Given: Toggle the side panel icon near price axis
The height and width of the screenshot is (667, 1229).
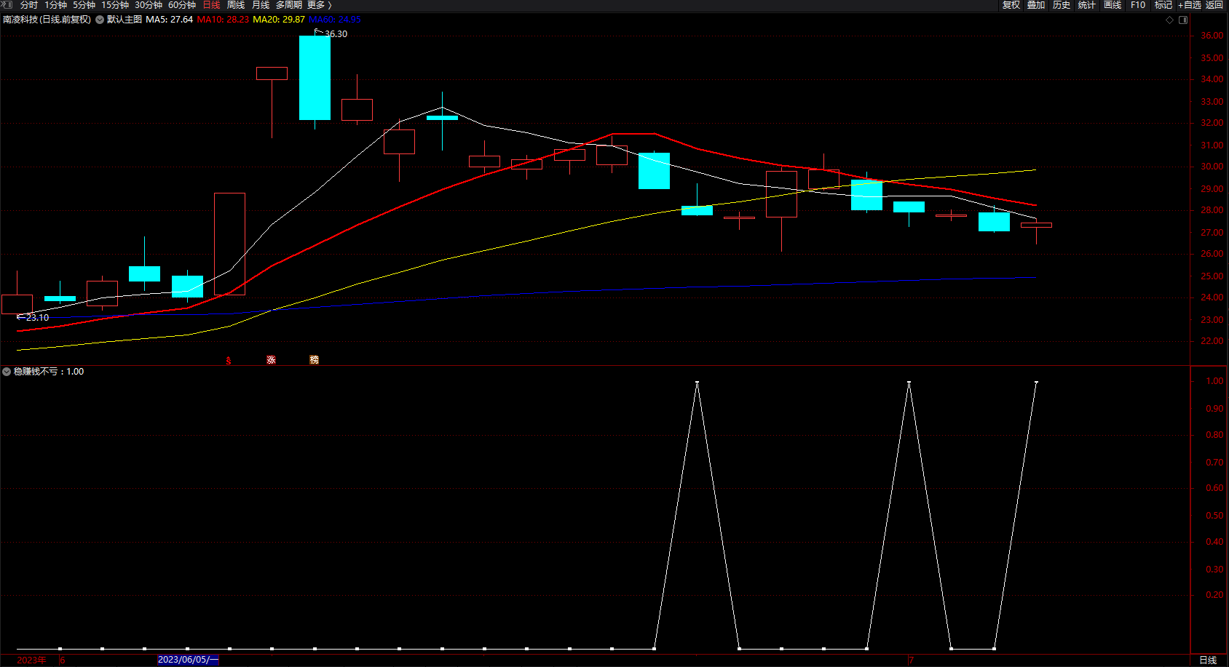Looking at the screenshot, I should [1183, 20].
